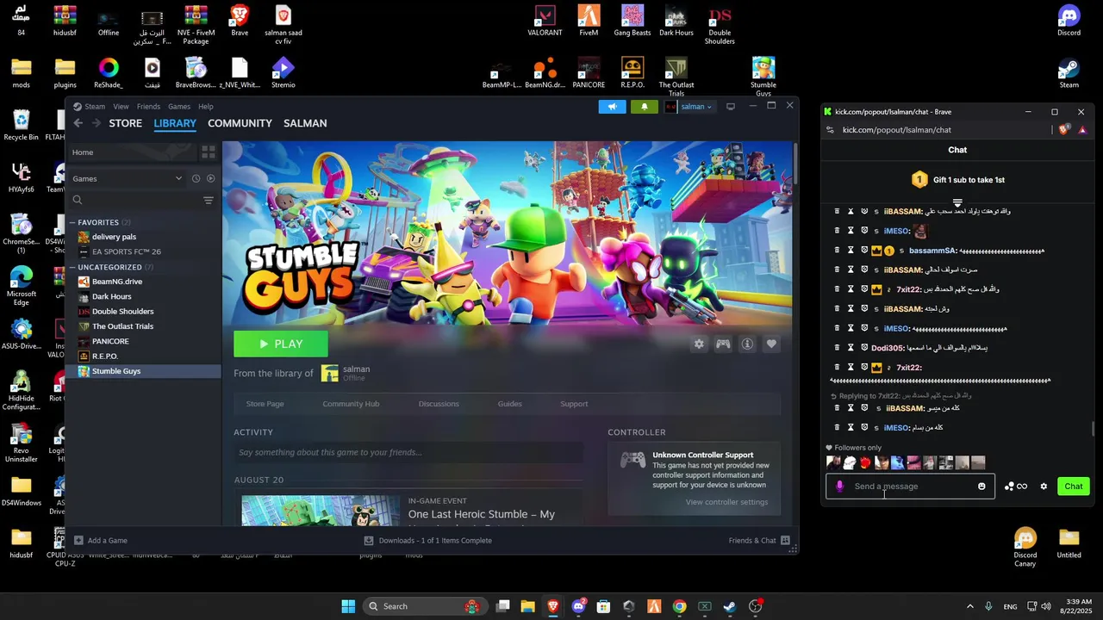Click Add a Game plus icon

click(x=78, y=540)
